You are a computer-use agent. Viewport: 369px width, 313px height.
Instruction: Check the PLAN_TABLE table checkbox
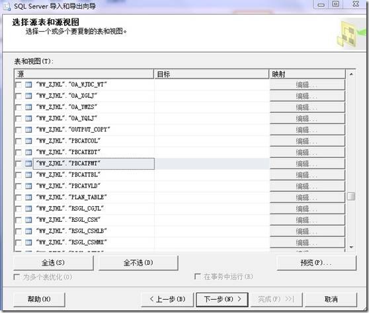pos(19,197)
